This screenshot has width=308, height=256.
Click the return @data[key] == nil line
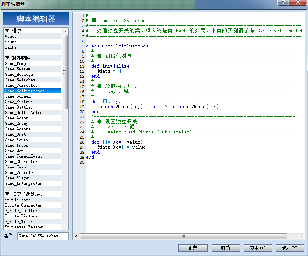pos(157,107)
